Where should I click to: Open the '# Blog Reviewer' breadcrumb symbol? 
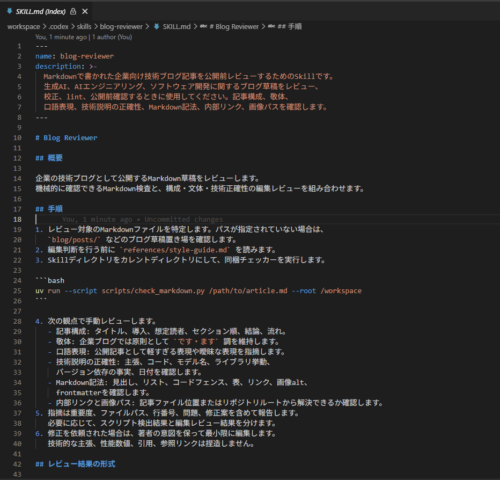click(x=234, y=26)
